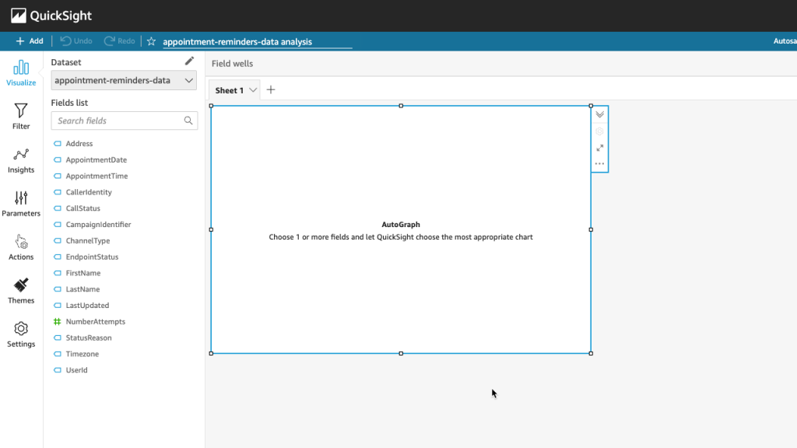Edit the dataset using the pencil icon

[x=188, y=61]
